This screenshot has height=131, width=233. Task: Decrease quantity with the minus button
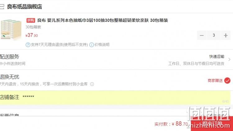pos(202,35)
